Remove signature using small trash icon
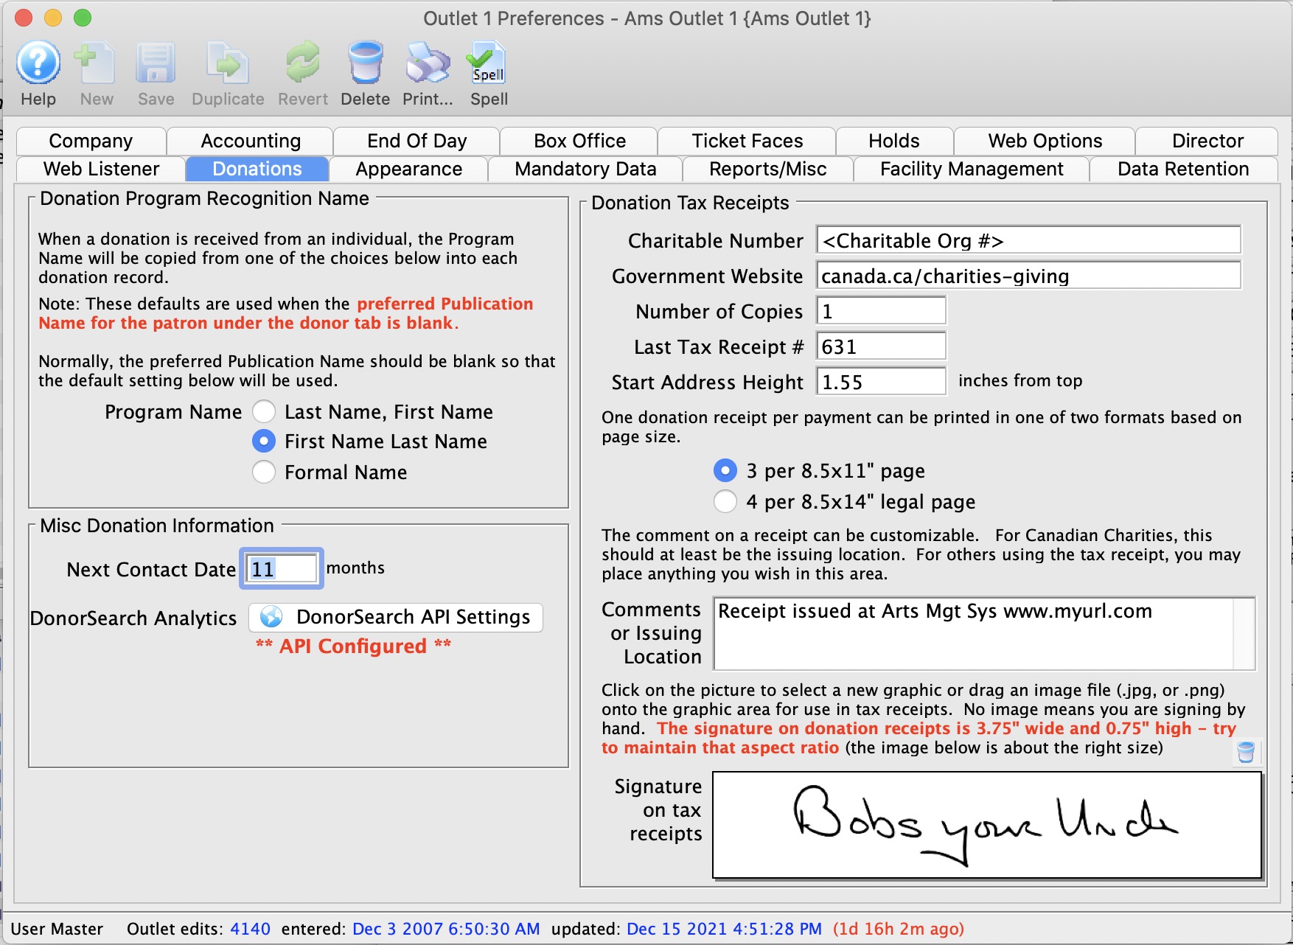Viewport: 1293px width, 945px height. pos(1246,752)
